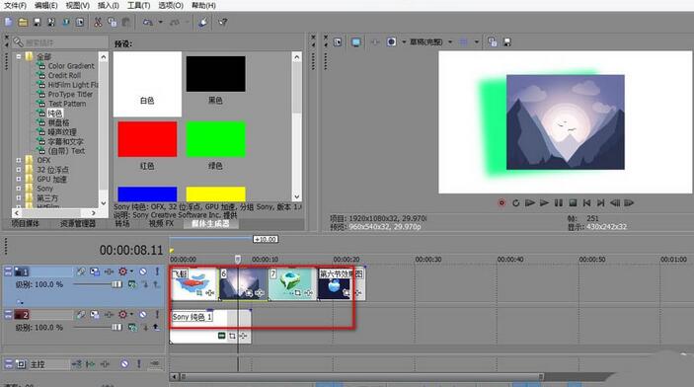
Task: Expand the Sony folder
Action: tap(19, 189)
